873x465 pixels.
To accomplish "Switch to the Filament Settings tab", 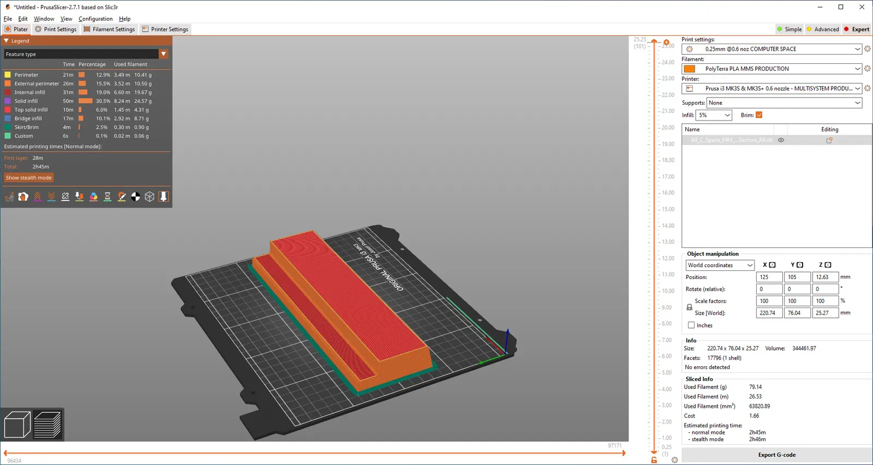I will pyautogui.click(x=109, y=29).
